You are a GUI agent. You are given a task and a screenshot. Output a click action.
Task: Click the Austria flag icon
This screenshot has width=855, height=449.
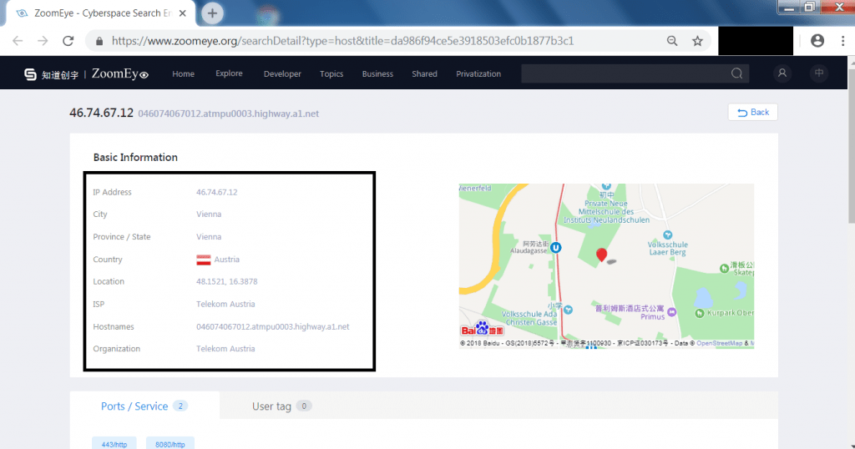click(204, 260)
